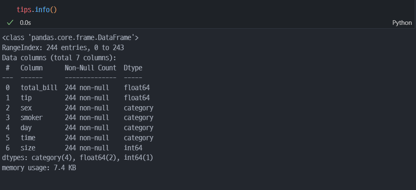The height and width of the screenshot is (190, 416).
Task: Click the 0.0s execution time indicator
Action: (25, 23)
